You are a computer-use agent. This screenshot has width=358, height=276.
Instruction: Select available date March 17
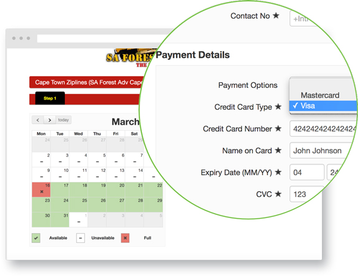pos(60,189)
